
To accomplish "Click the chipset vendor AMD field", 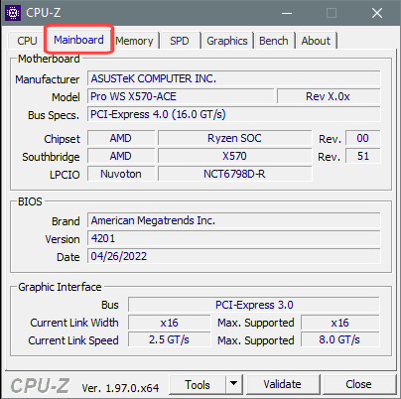I will [121, 138].
